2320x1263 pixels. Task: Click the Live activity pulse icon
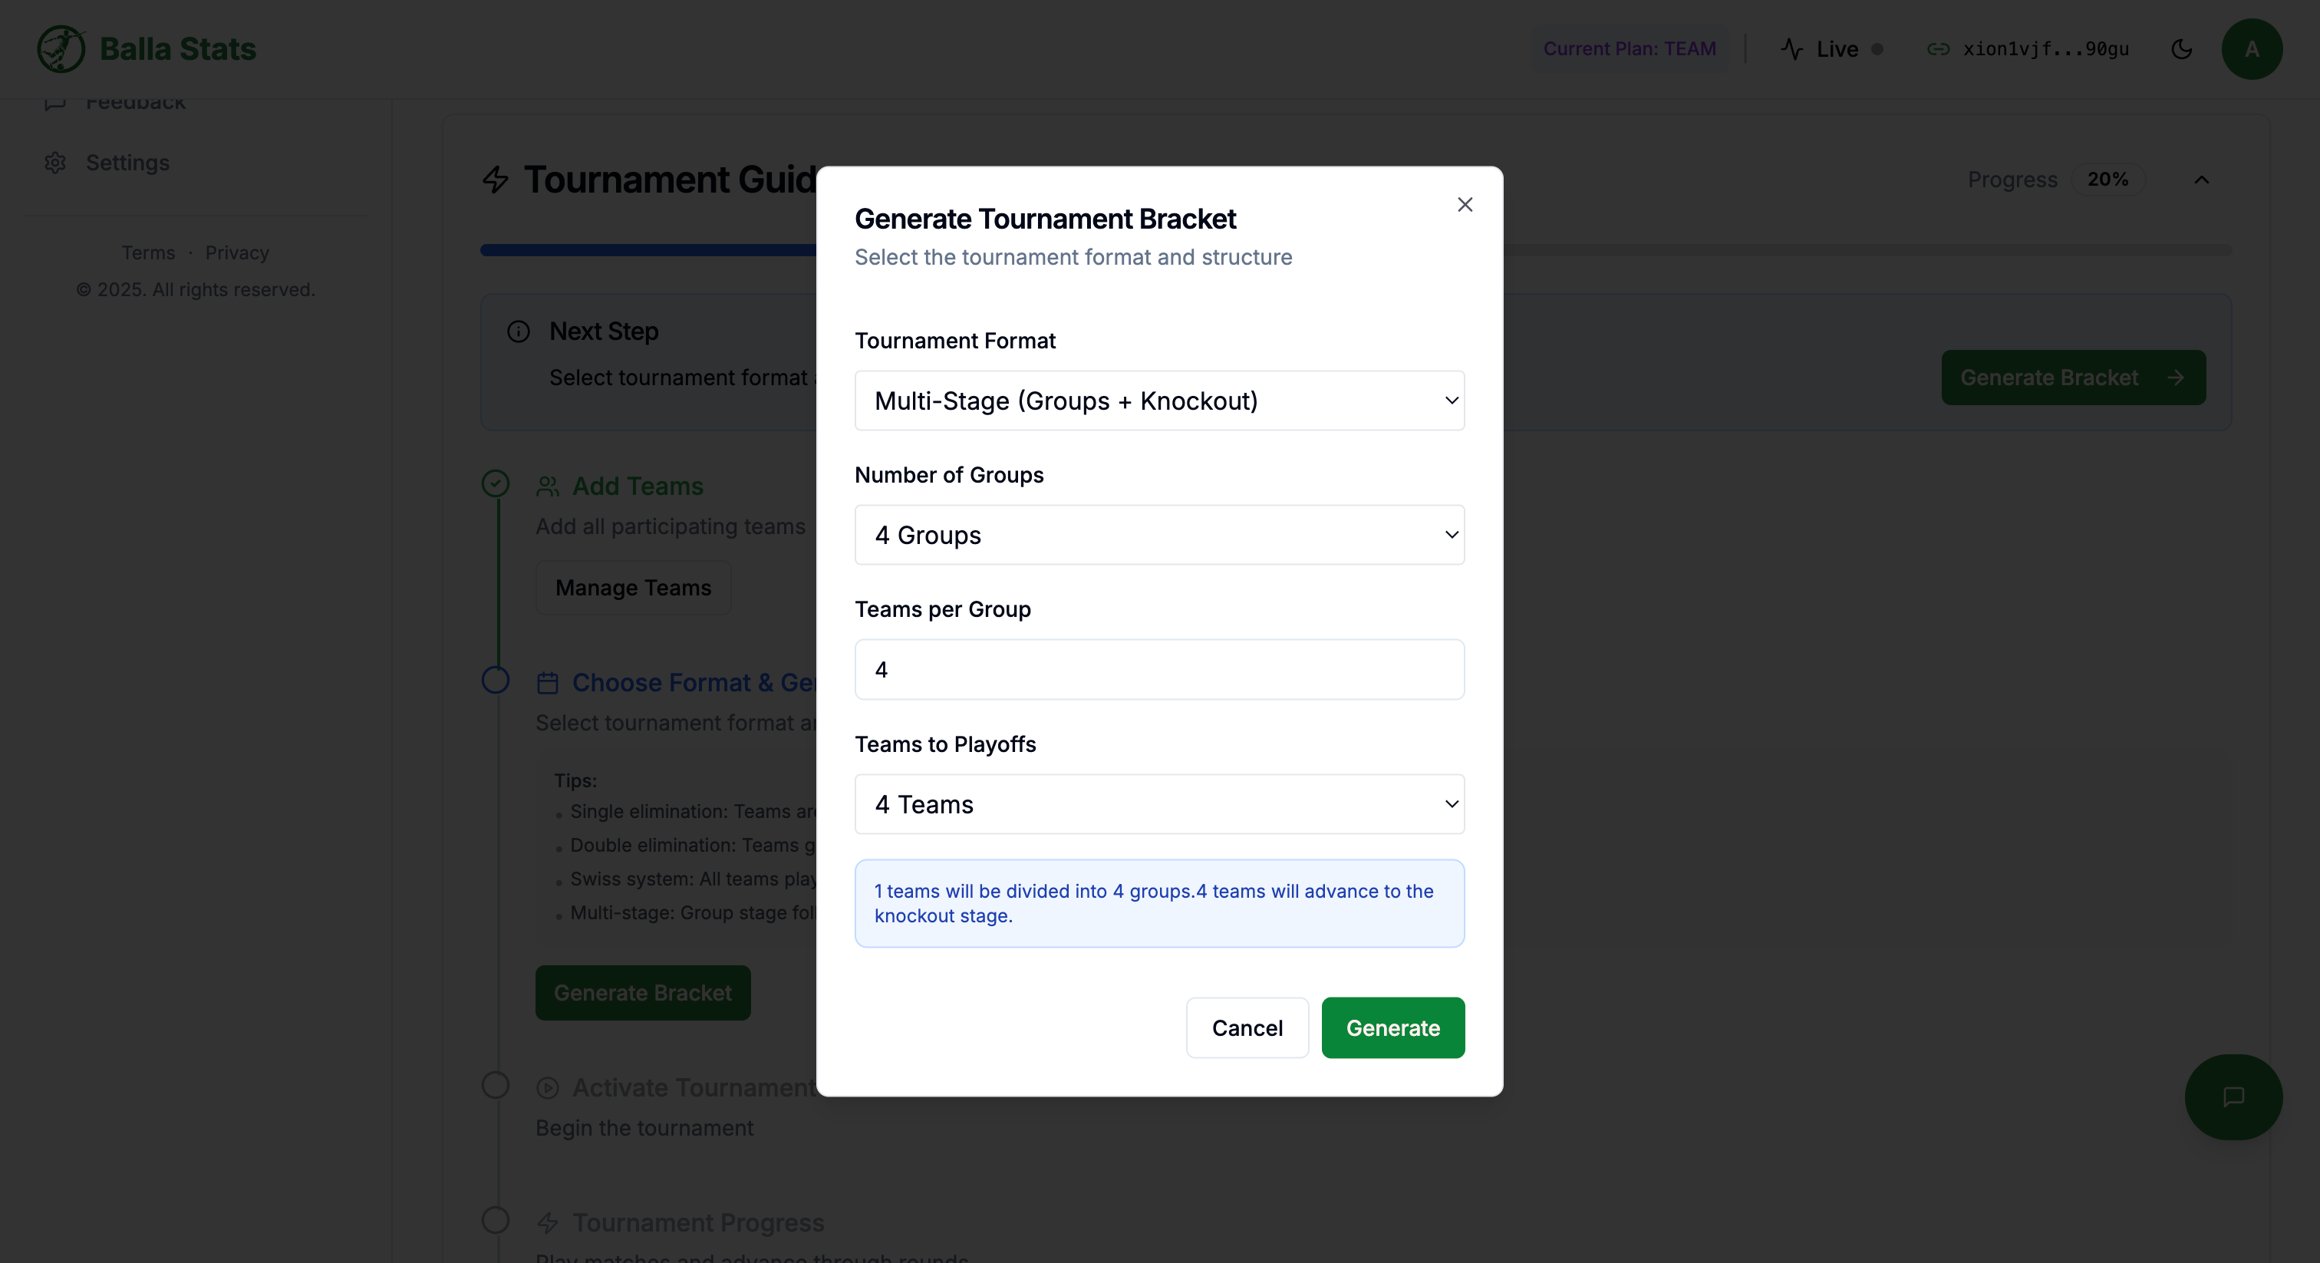[x=1792, y=50]
